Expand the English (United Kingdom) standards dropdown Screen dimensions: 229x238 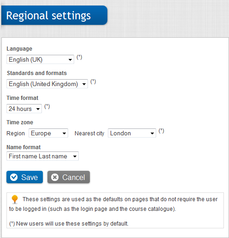(x=47, y=84)
